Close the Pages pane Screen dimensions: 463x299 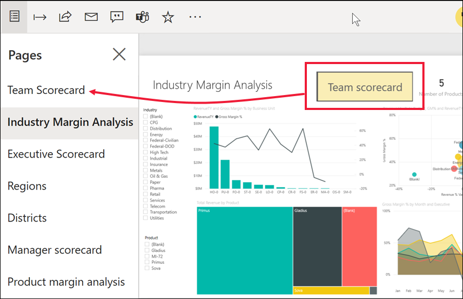tap(119, 54)
